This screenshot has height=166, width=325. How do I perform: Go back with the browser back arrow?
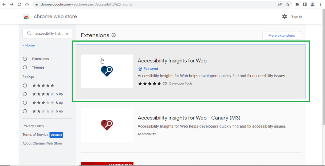pos(4,4)
